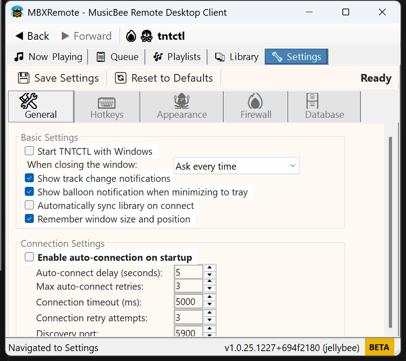This screenshot has width=406, height=361.
Task: Click the Reset to Defaults refresh icon
Action: pos(121,78)
